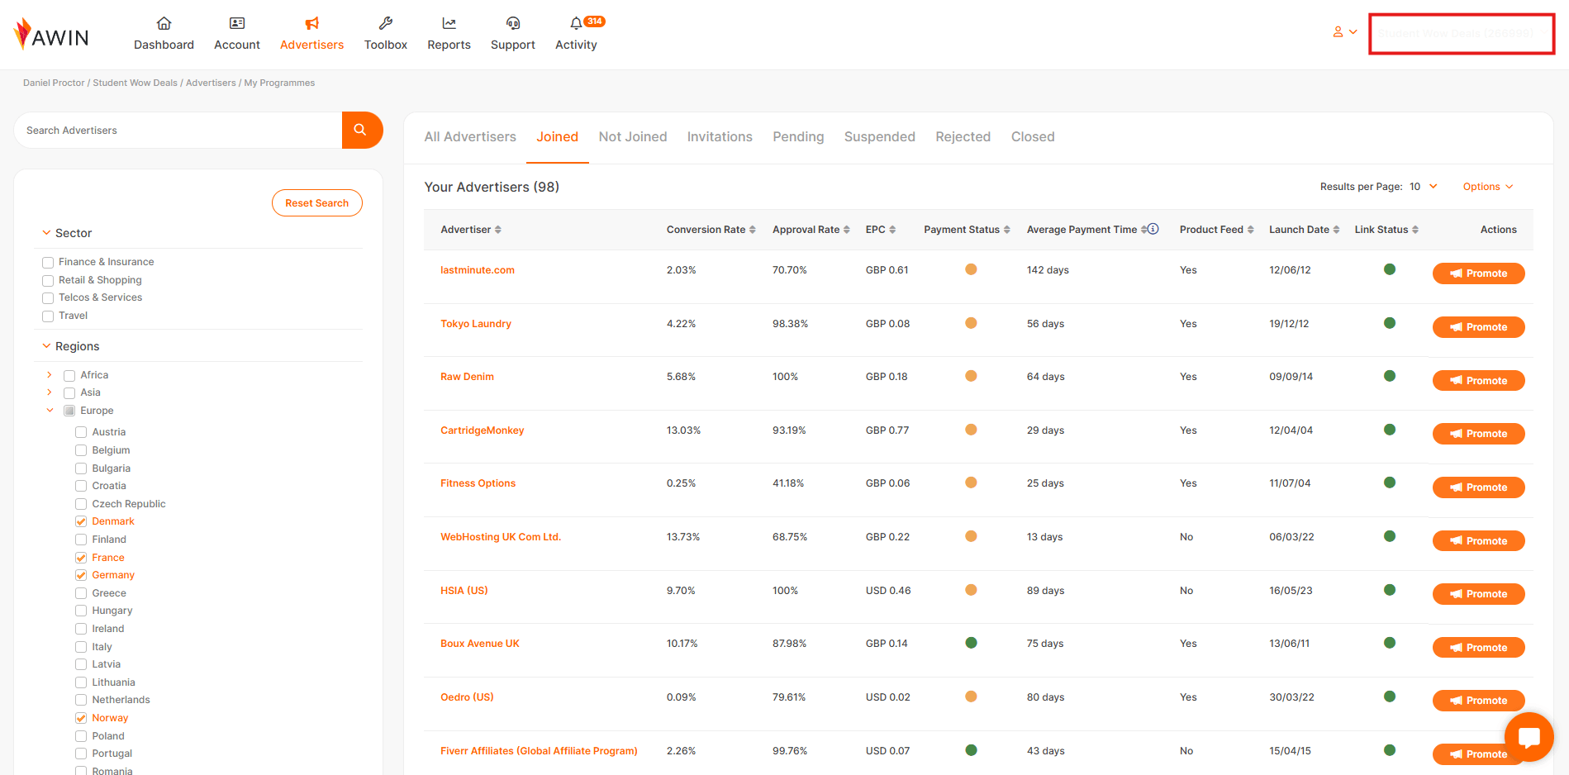Open the Activity notifications bell
The height and width of the screenshot is (775, 1569).
576,24
